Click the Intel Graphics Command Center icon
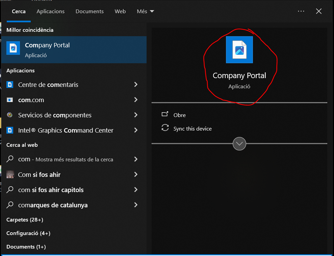Screen dimensions: 334x256 click(10, 131)
